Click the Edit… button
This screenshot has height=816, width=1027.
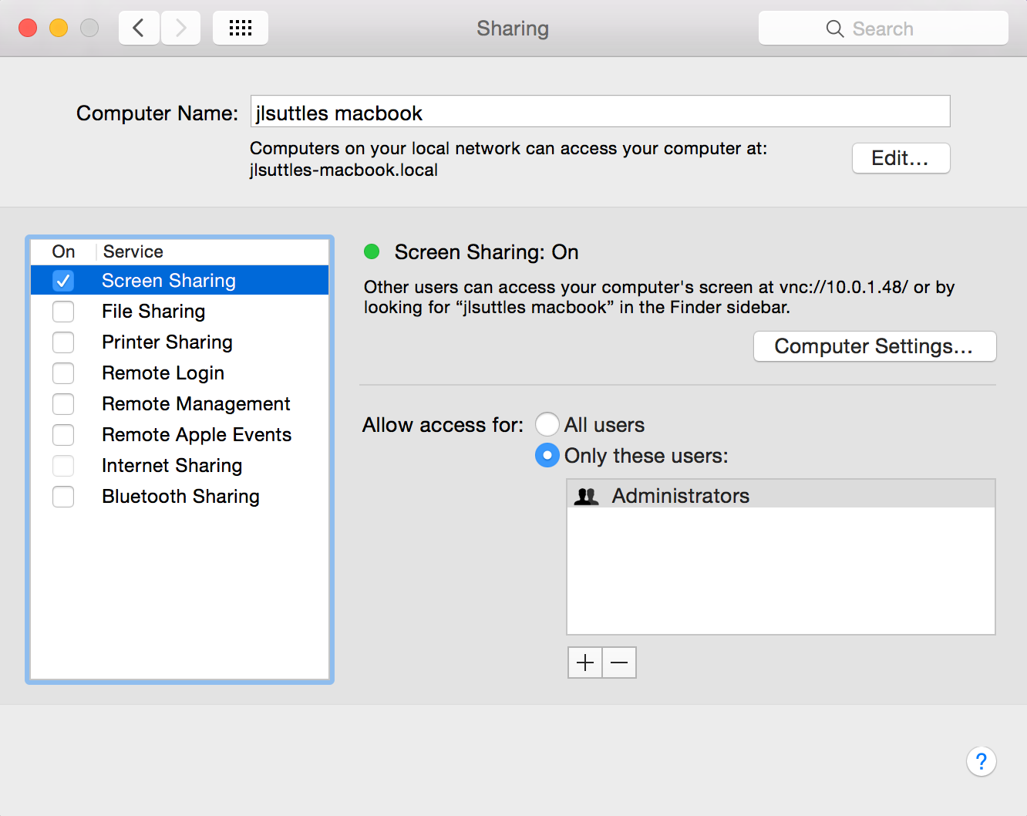pos(901,158)
